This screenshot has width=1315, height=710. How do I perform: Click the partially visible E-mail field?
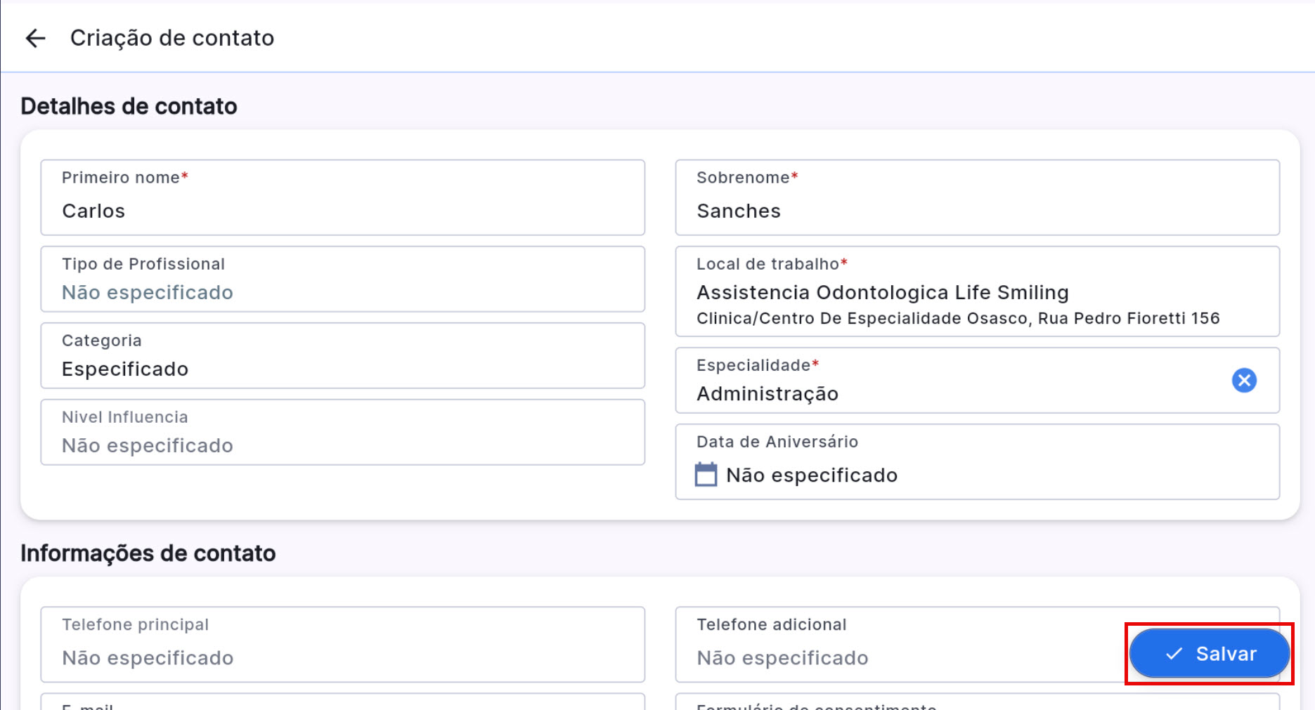point(342,703)
